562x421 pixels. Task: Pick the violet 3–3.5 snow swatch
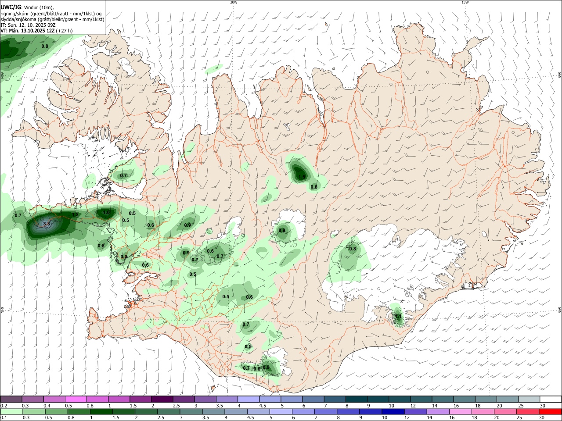pos(205,400)
